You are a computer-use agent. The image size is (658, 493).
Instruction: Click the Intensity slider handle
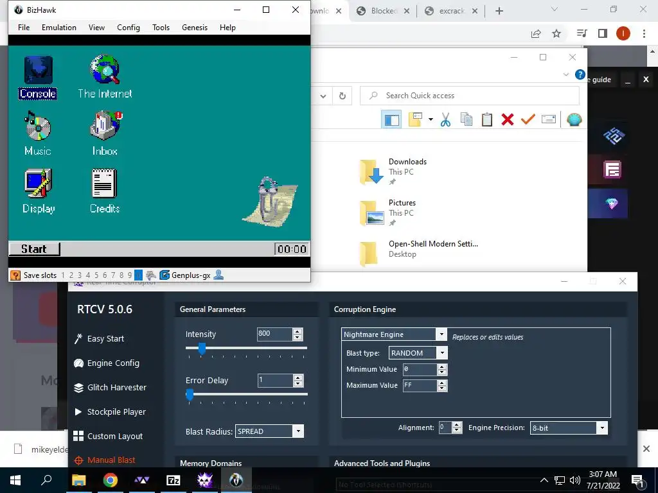coord(202,349)
